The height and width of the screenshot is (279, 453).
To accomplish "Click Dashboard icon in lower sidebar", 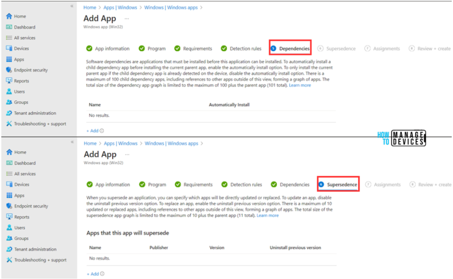I will click(9, 163).
